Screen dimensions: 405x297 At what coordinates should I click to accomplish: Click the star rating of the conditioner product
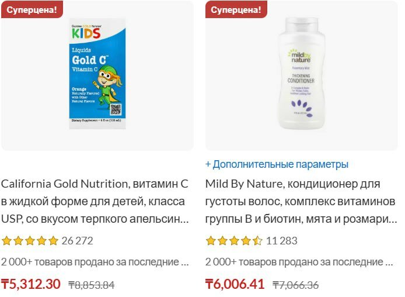(x=234, y=241)
